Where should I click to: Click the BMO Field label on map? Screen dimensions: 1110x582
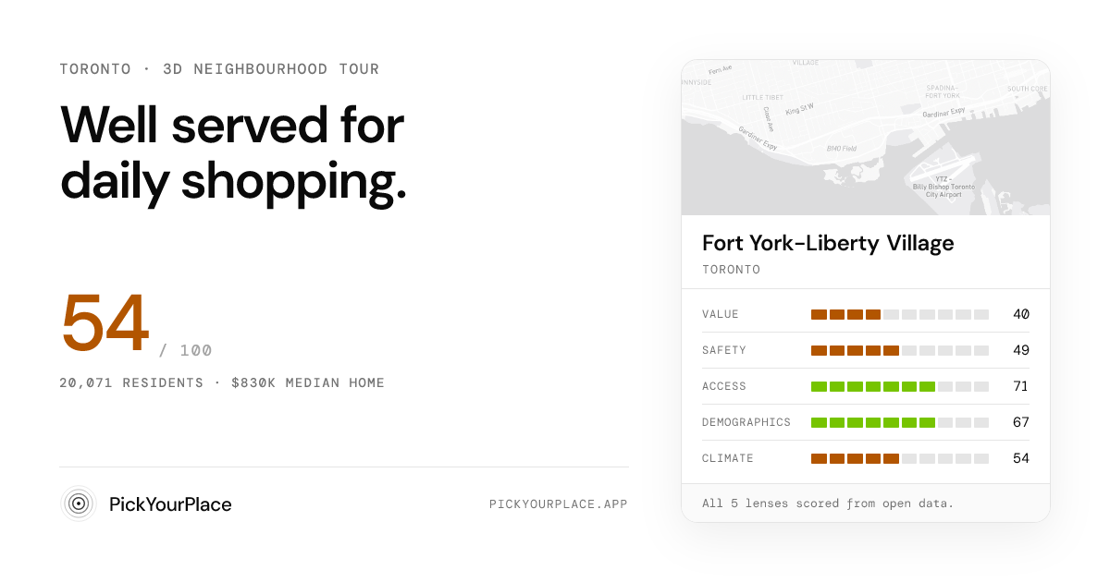pyautogui.click(x=842, y=148)
